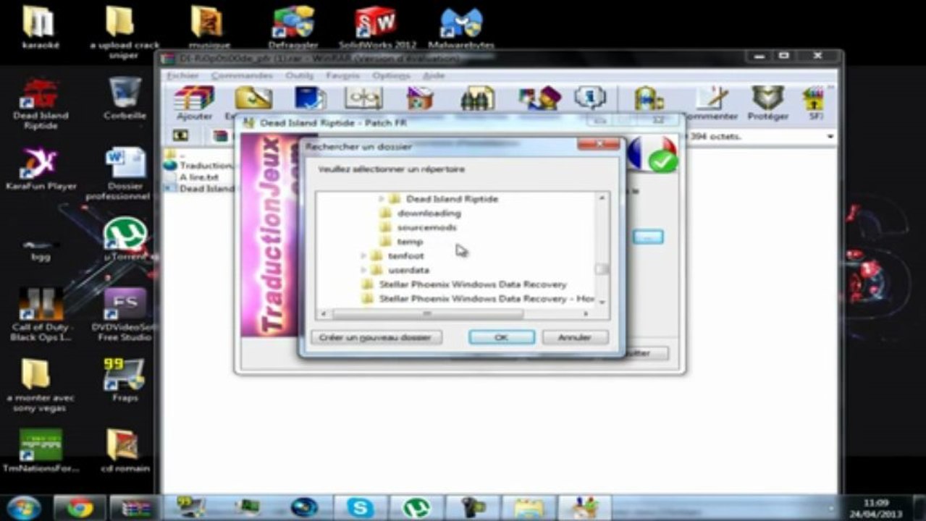Click the Informations bubble icon in WinRAR
Viewport: 926px width, 521px height.
[590, 98]
